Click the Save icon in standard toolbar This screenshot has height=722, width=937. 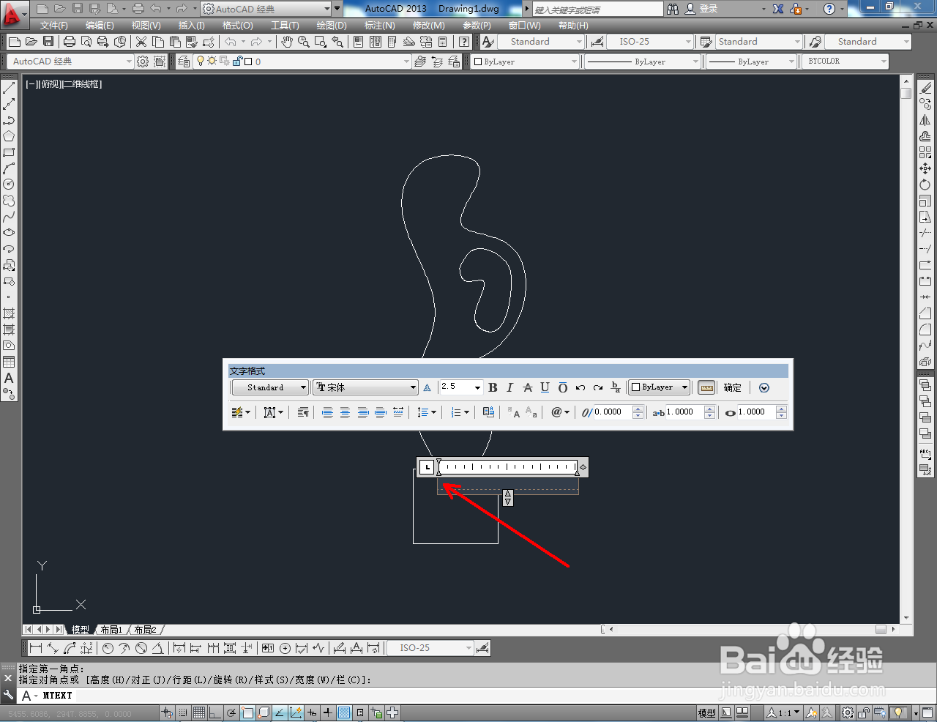pos(48,42)
